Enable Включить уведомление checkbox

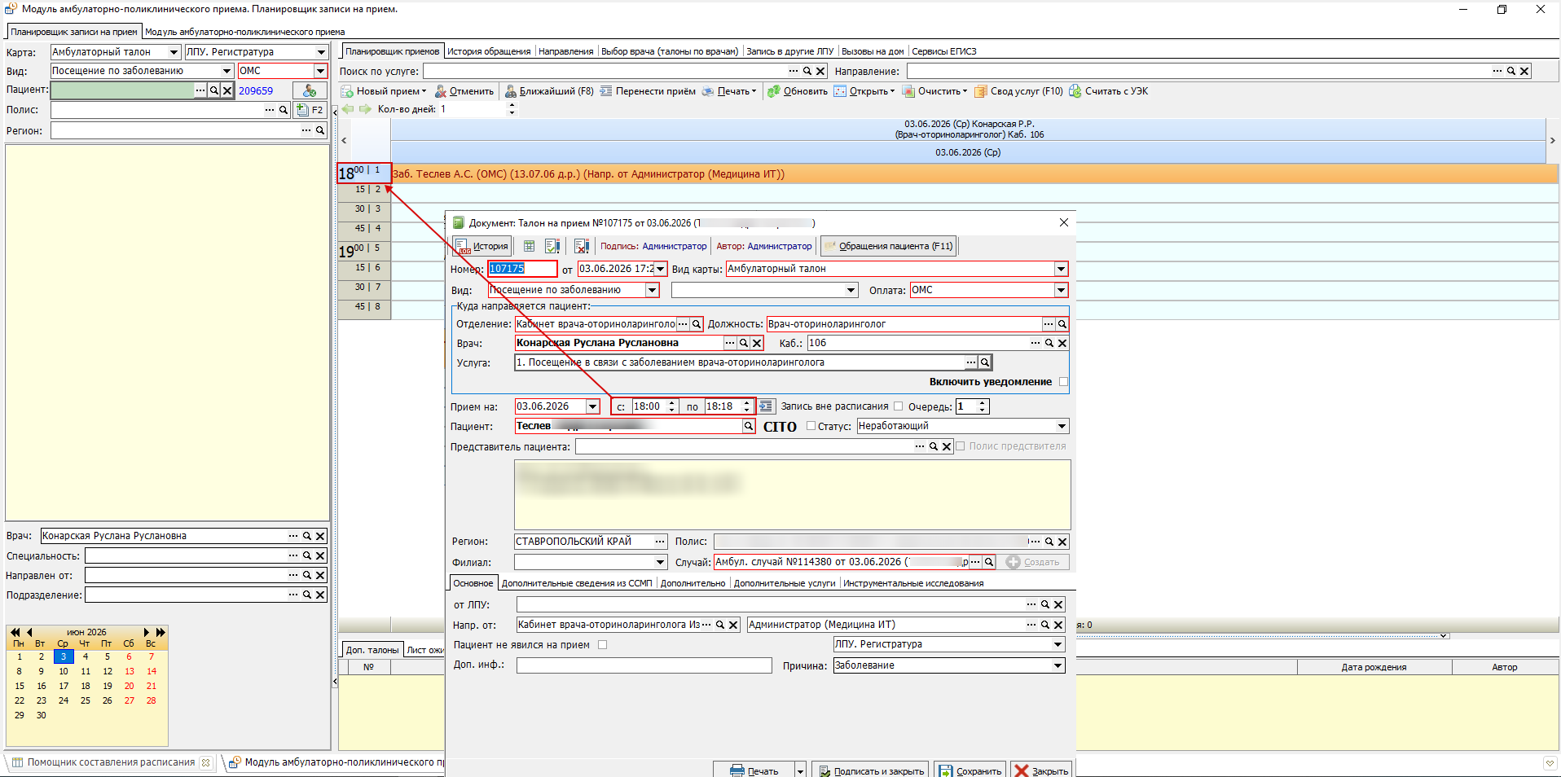[1063, 382]
